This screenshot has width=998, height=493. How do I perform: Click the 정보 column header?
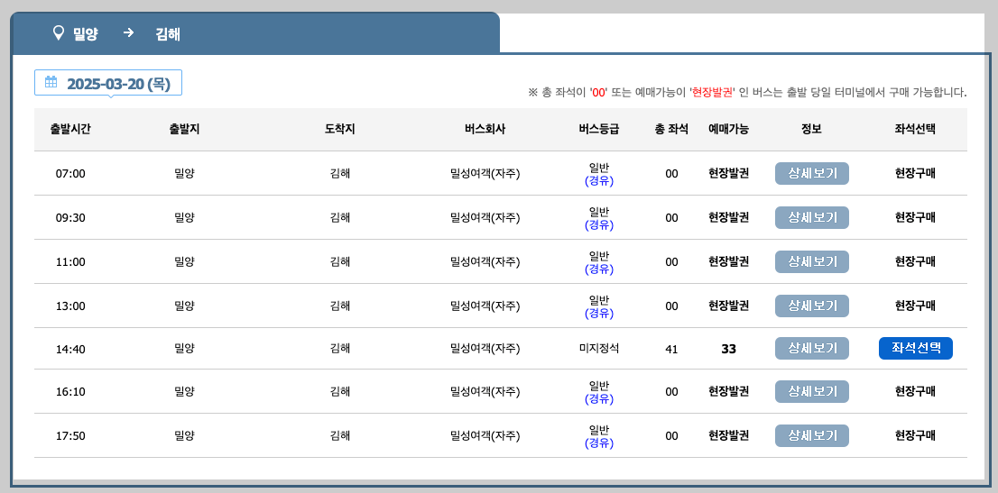pyautogui.click(x=811, y=129)
